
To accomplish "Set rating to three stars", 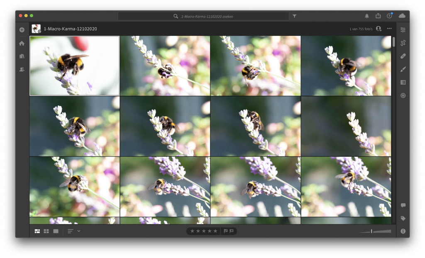I will click(x=204, y=231).
